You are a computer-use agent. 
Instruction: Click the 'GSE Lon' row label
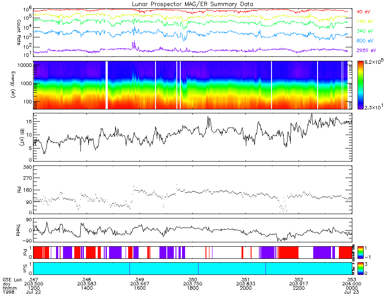pos(12,280)
